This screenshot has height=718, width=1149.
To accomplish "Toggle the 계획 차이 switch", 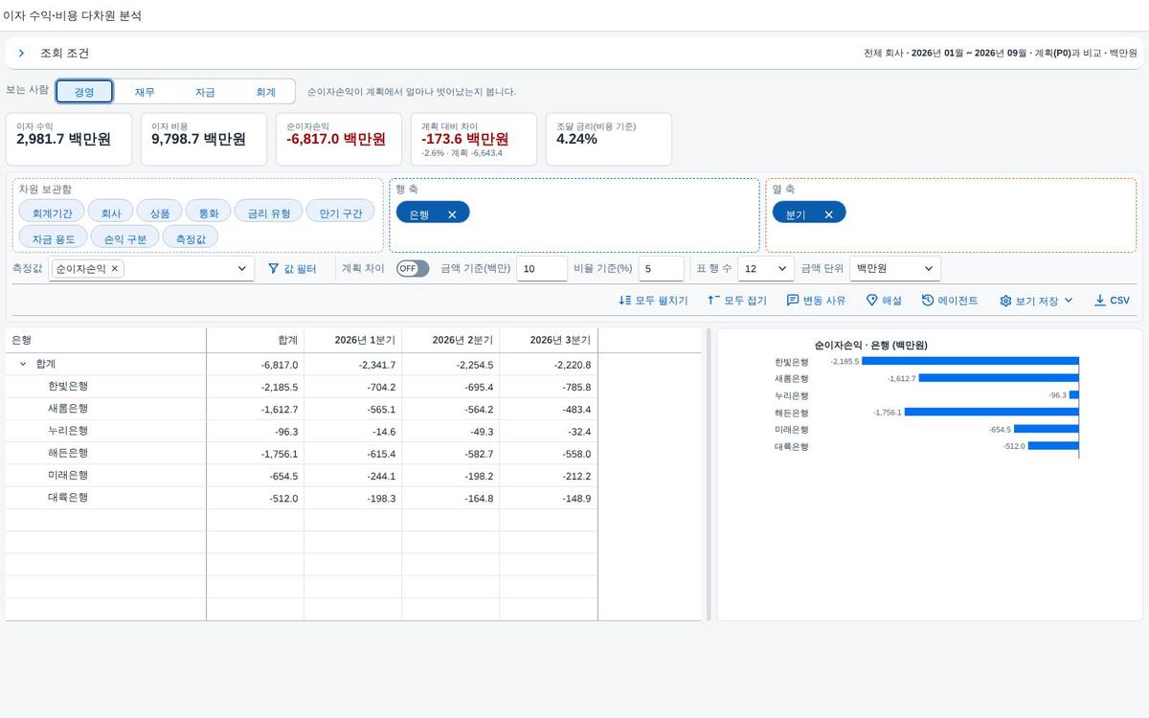I will pos(413,269).
